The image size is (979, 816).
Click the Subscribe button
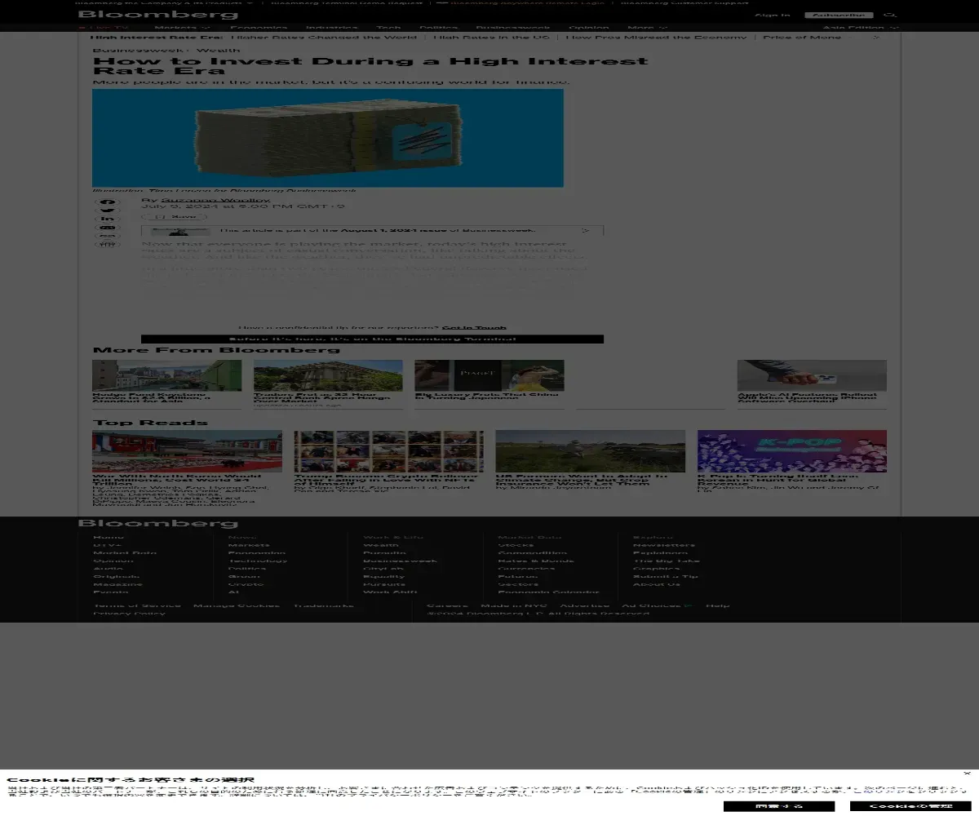[839, 16]
